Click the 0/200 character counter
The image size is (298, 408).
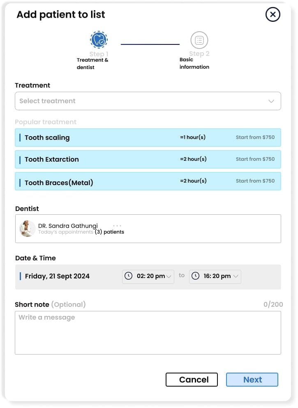tap(273, 304)
